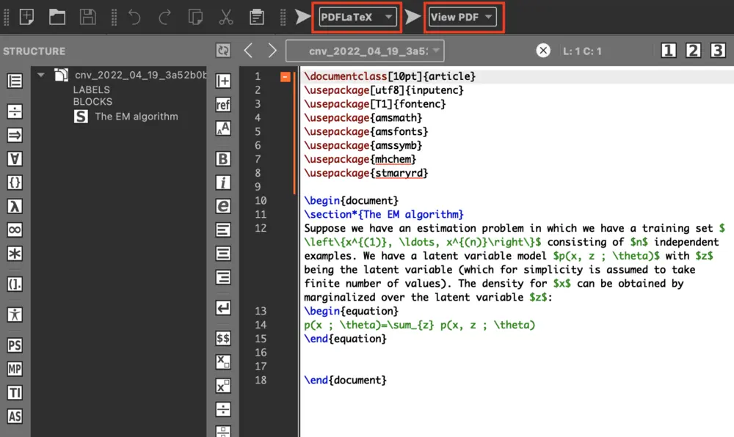Open a file using the folder icon
734x437 pixels.
[57, 18]
